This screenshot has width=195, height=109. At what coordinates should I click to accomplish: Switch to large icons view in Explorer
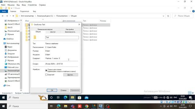193,93
